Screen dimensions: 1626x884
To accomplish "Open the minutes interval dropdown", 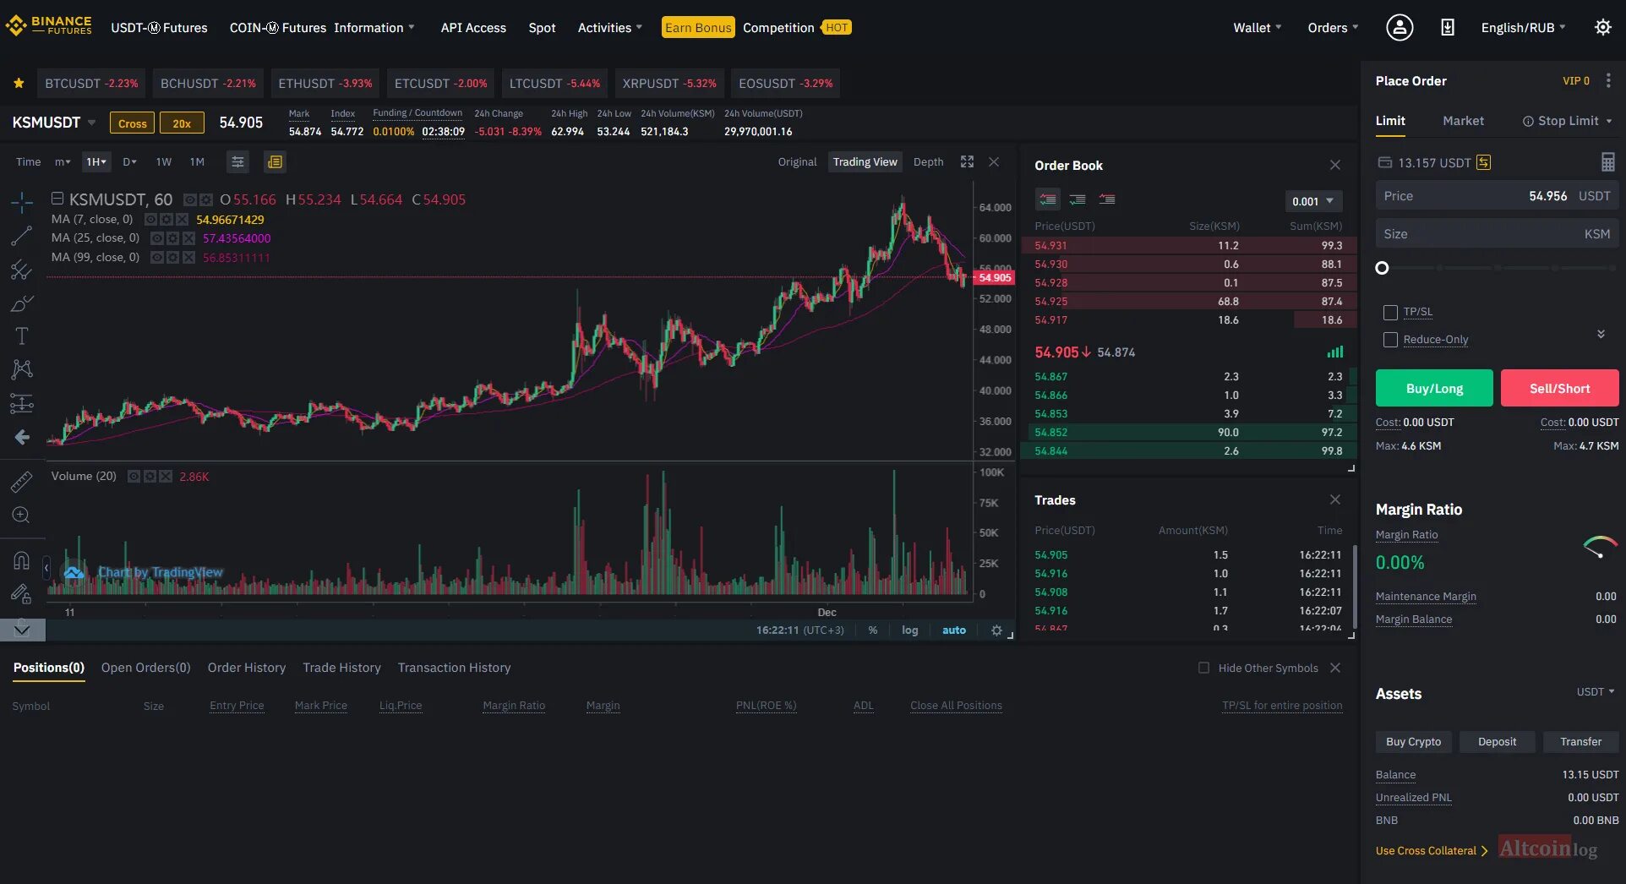I will (63, 161).
